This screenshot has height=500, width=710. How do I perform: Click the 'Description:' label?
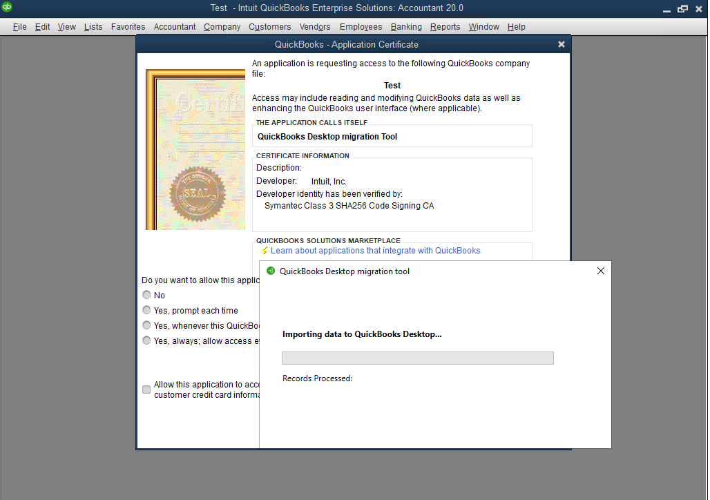[x=279, y=168]
